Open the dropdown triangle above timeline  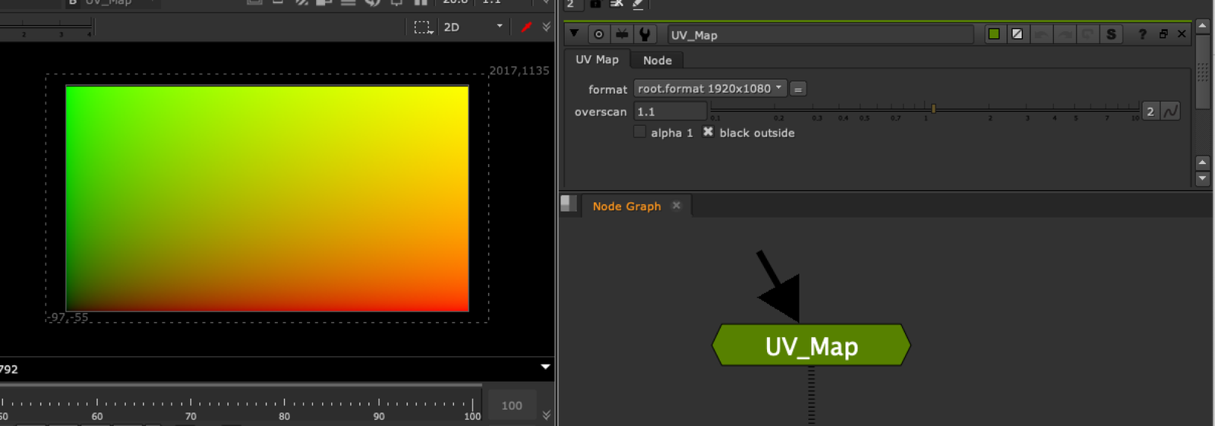click(545, 367)
